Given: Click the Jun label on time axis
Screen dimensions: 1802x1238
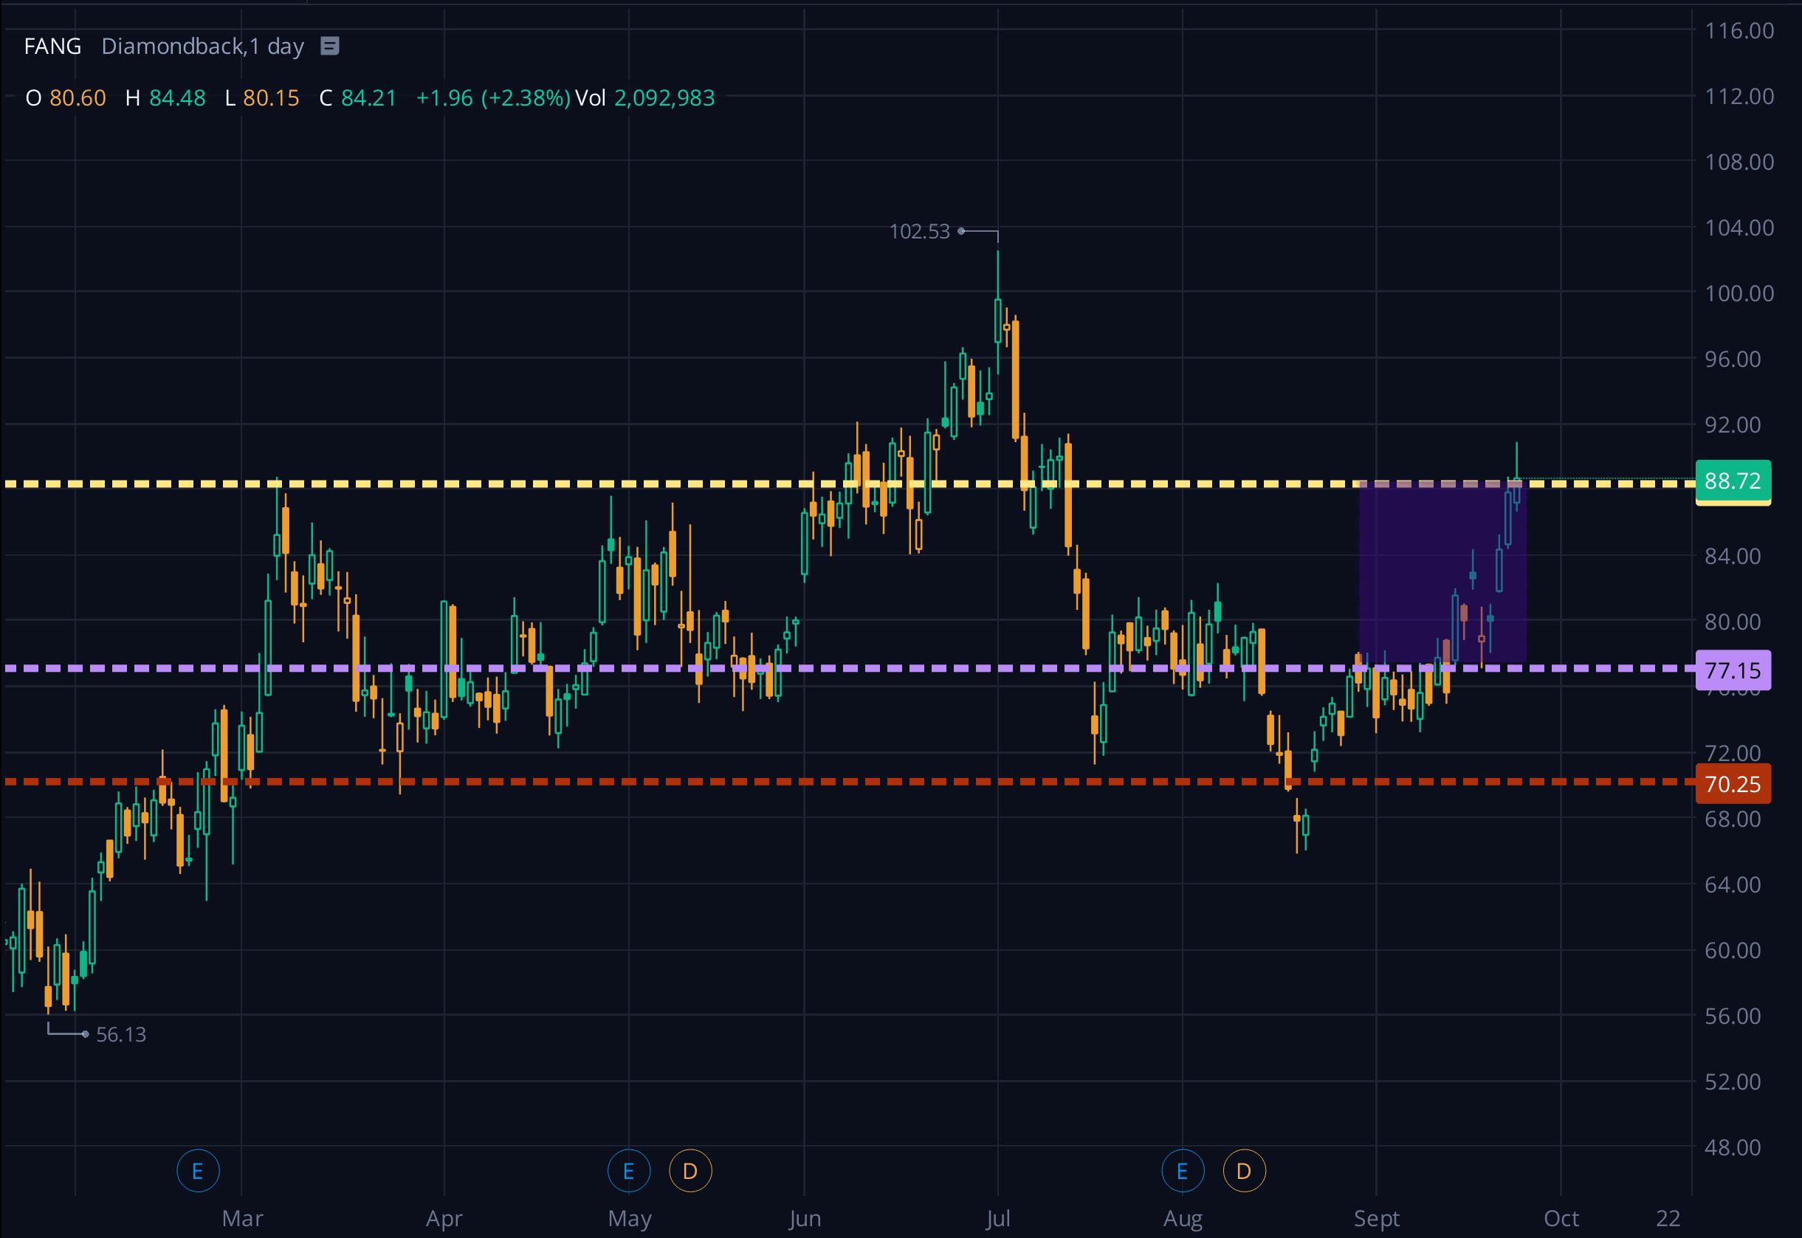Looking at the screenshot, I should click(805, 1218).
